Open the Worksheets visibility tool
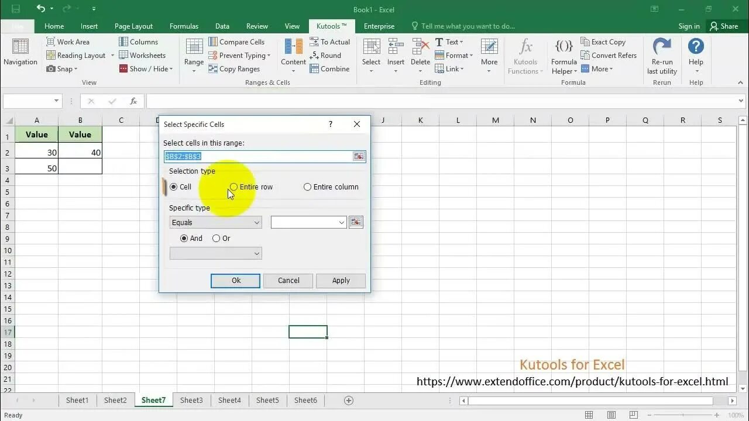Image resolution: width=749 pixels, height=421 pixels. (142, 56)
